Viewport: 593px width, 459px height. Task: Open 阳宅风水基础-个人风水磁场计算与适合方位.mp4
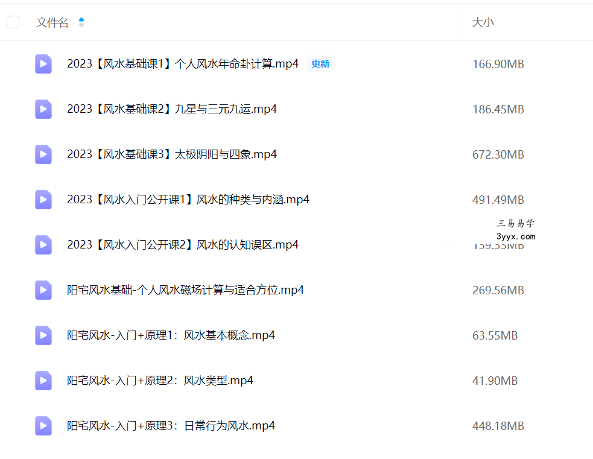[x=185, y=290]
